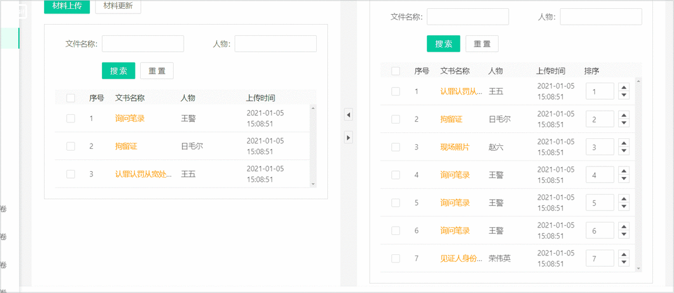Open 拘留证 document in right table
Screen dimensions: 674x293
pyautogui.click(x=451, y=120)
